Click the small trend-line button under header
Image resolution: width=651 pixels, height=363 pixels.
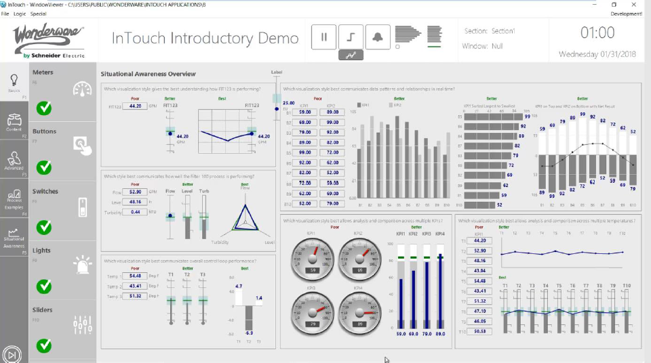click(351, 56)
